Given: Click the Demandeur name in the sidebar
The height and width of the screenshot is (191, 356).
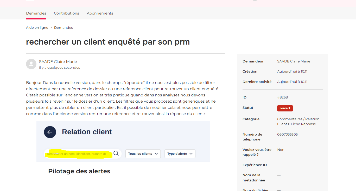Looking at the screenshot, I should coord(294,61).
